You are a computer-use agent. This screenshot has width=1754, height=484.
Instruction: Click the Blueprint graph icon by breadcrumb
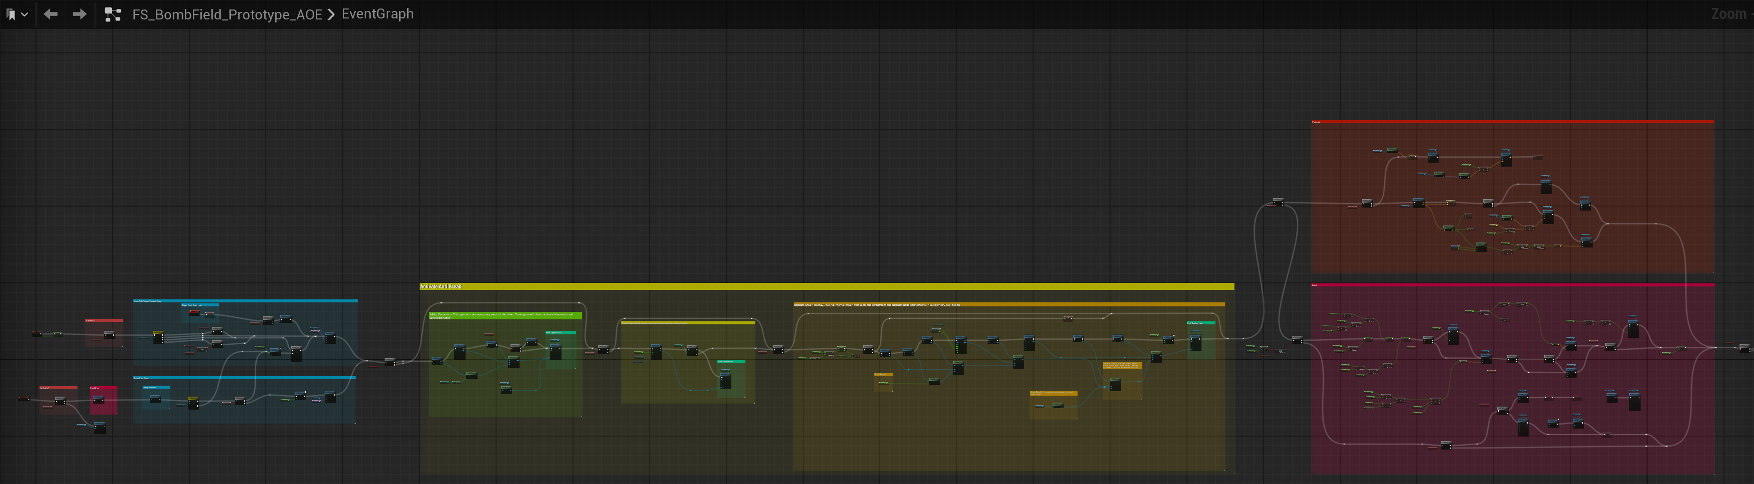[x=112, y=14]
